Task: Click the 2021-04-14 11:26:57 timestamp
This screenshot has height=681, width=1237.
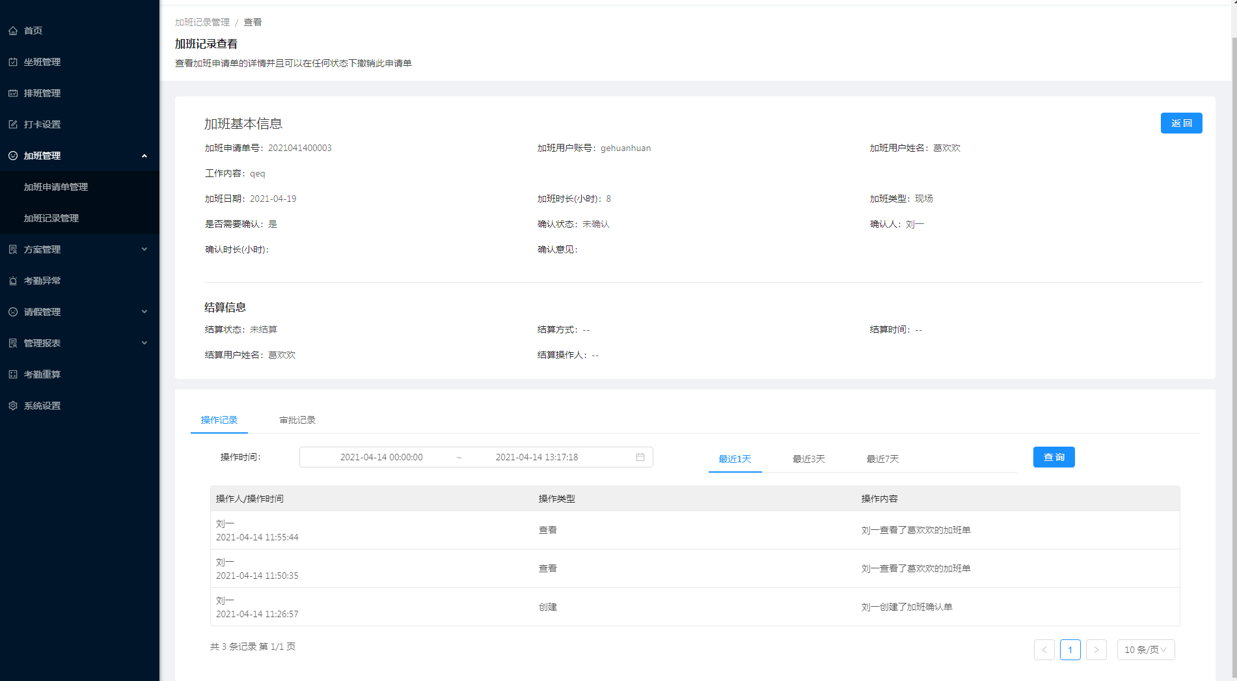Action: tap(257, 614)
